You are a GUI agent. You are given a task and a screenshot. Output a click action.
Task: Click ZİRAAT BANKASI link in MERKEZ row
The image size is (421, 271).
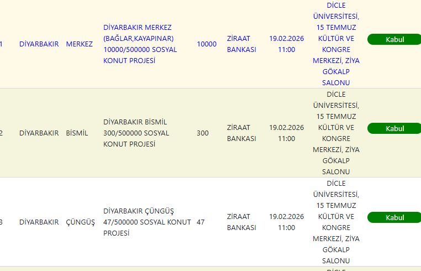point(241,44)
